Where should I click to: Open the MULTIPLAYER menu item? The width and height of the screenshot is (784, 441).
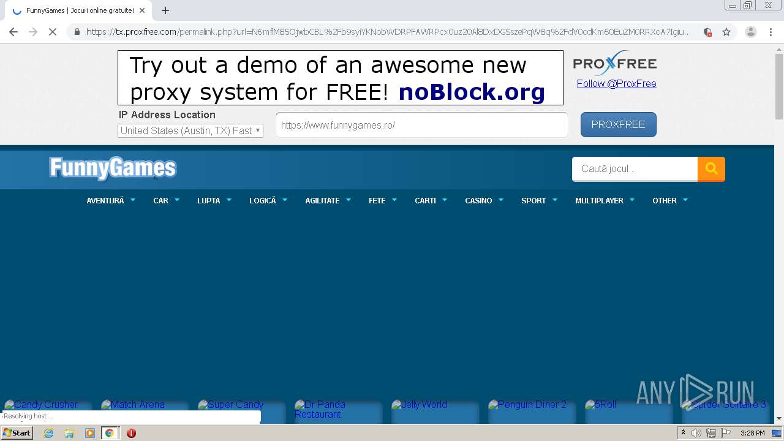point(605,200)
